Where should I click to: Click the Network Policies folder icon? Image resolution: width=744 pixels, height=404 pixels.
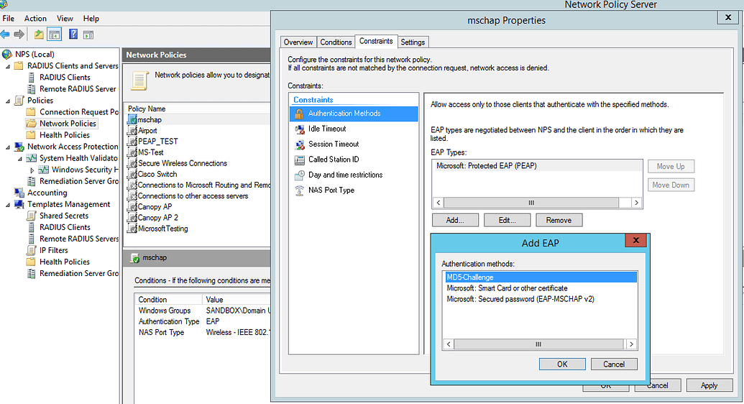[32, 124]
